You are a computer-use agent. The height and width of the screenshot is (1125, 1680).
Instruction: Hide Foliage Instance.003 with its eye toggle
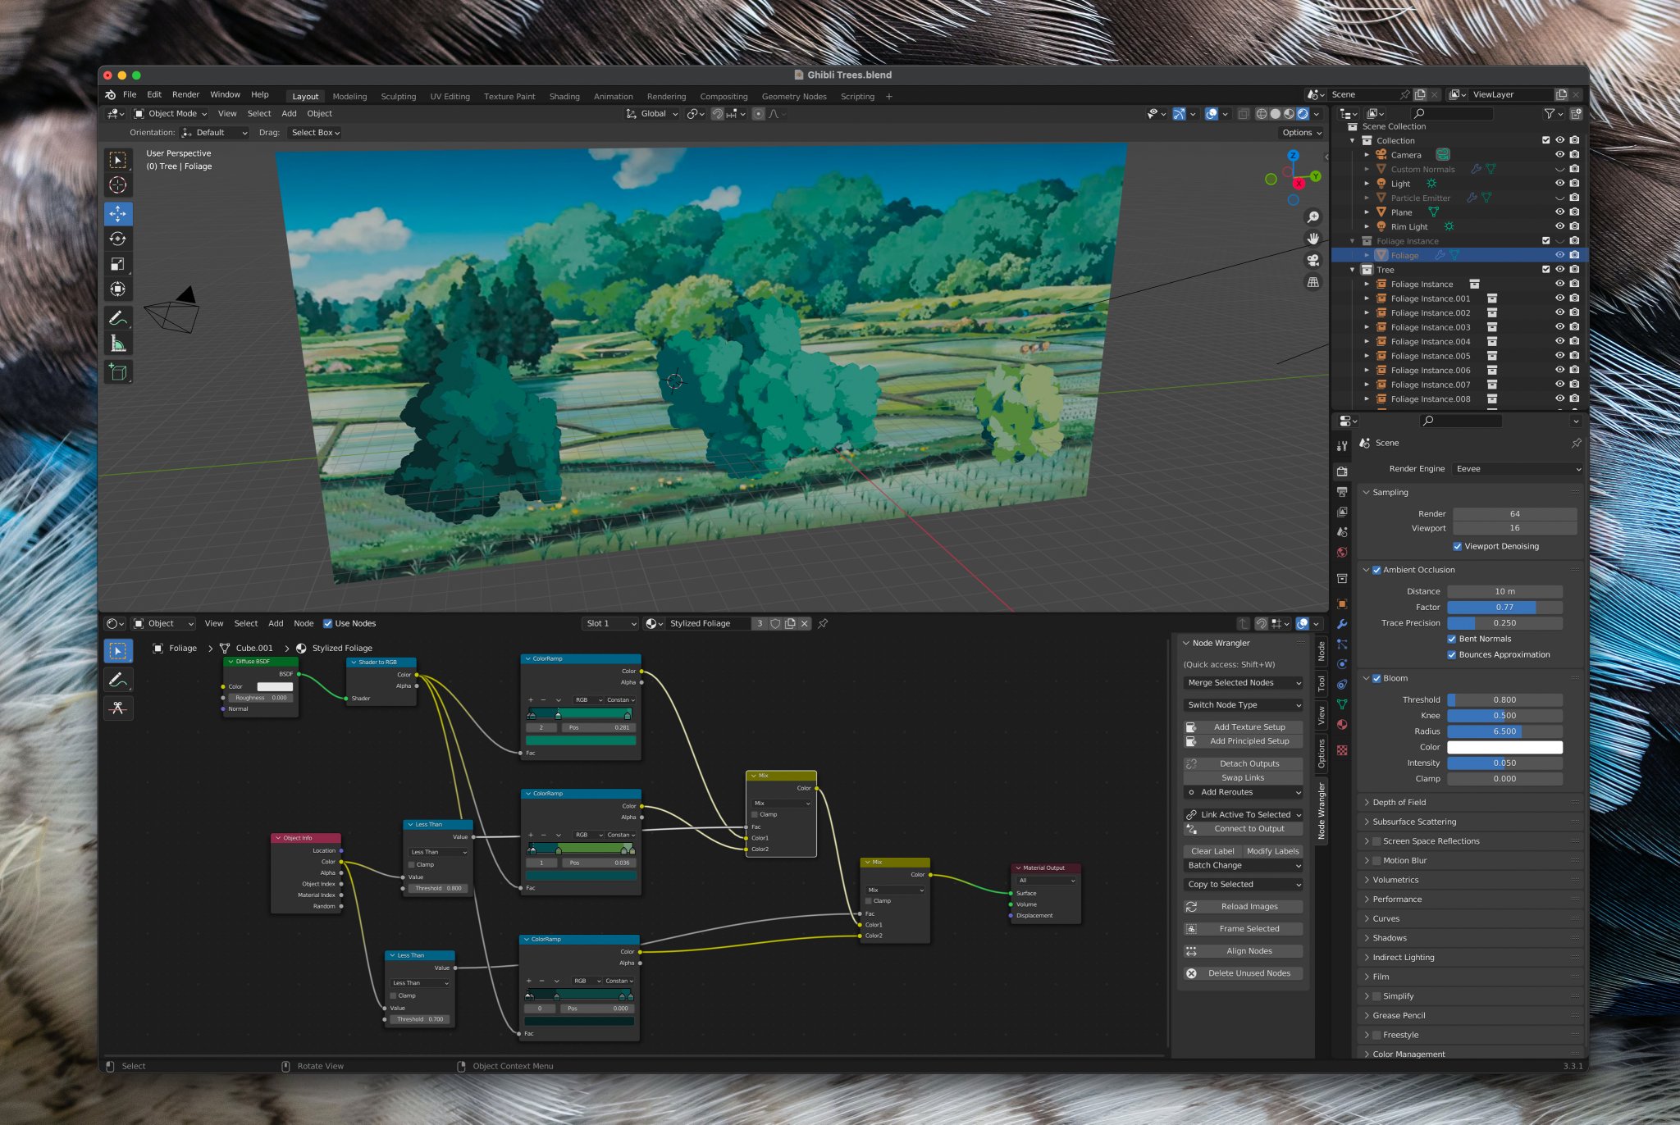(1559, 327)
